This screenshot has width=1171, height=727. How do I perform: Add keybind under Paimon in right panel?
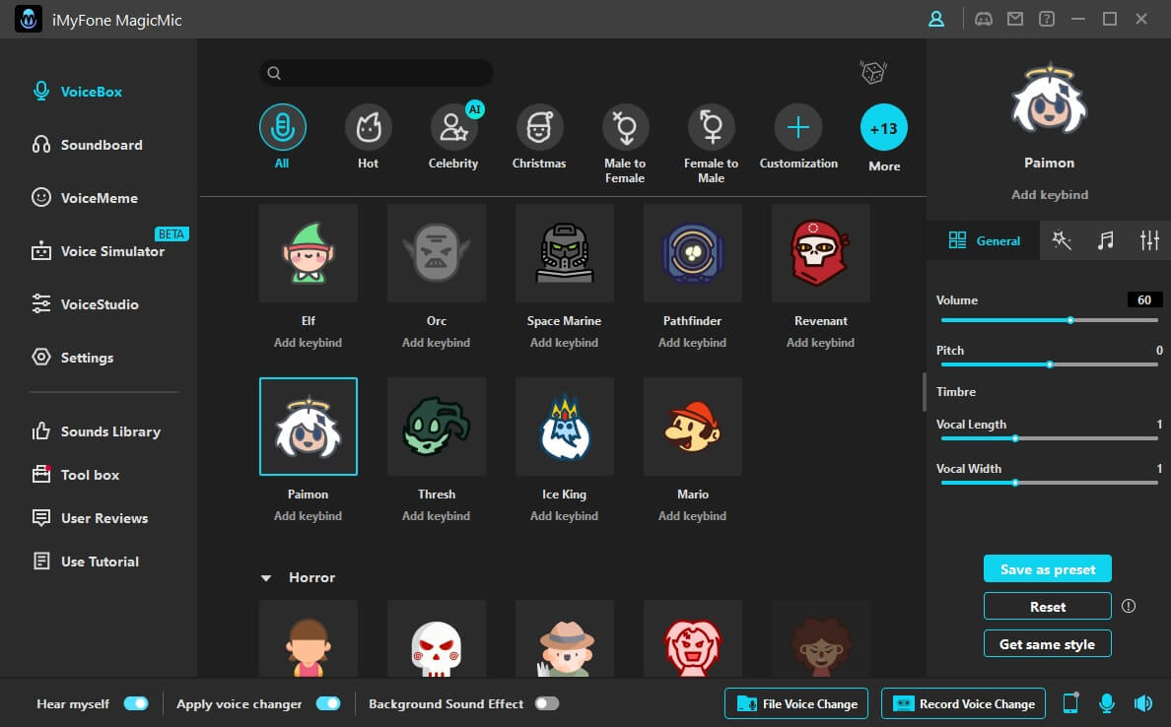click(1050, 195)
